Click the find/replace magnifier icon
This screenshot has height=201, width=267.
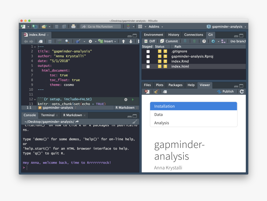click(67, 41)
